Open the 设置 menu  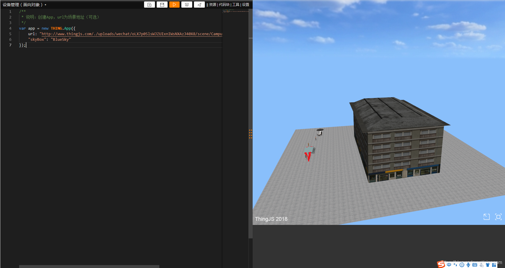click(x=246, y=5)
